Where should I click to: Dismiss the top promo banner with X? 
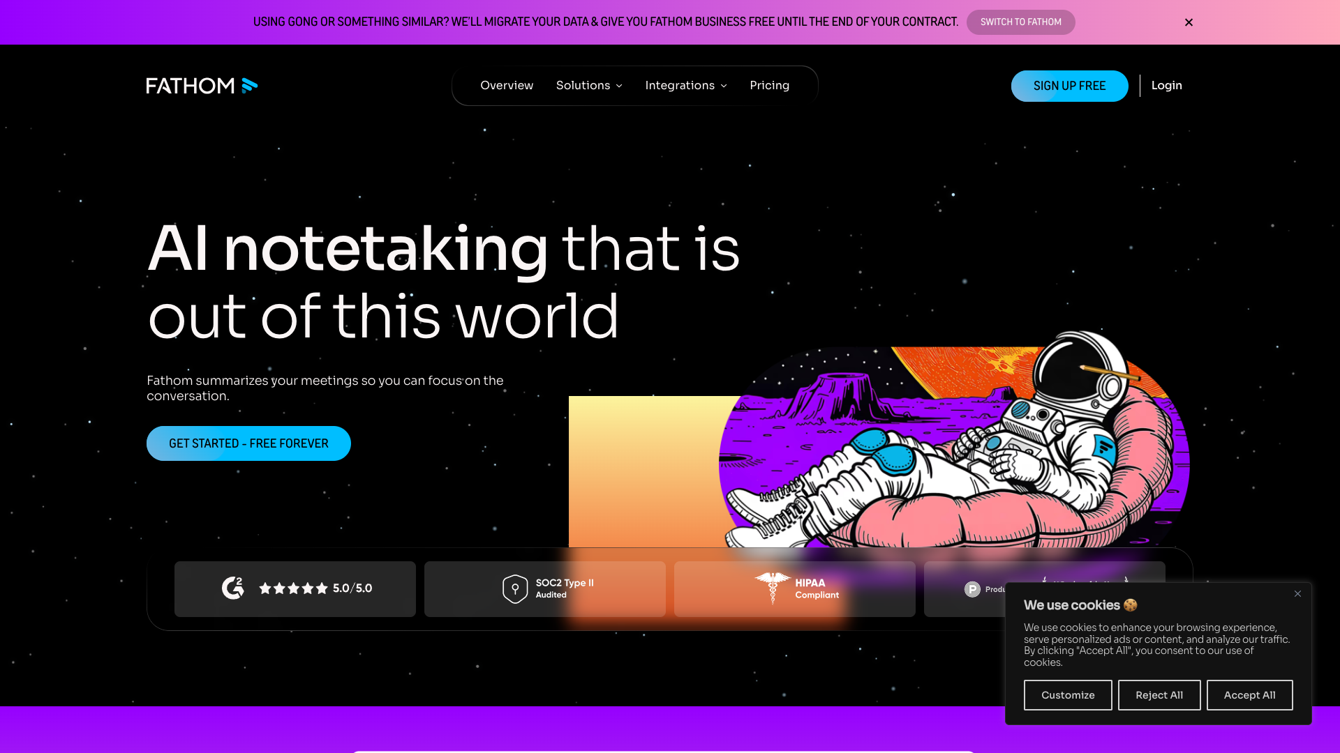[1189, 22]
